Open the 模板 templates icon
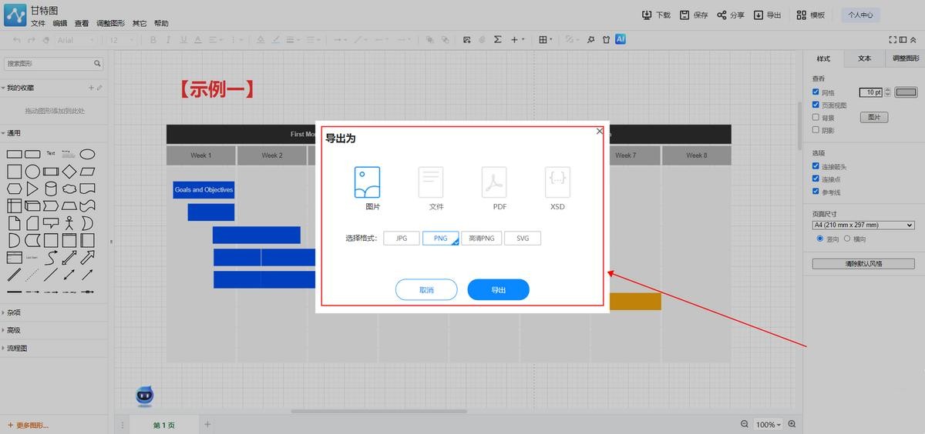The height and width of the screenshot is (434, 925). coord(802,15)
